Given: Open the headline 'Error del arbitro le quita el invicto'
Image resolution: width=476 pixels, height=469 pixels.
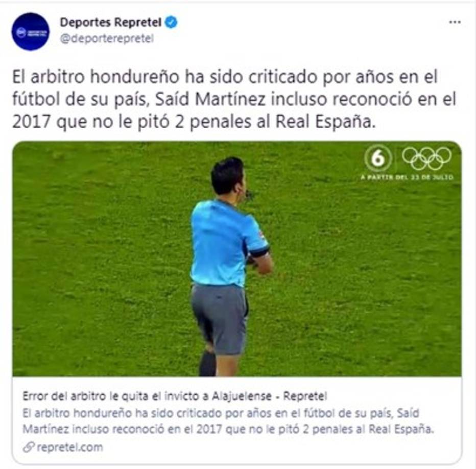Looking at the screenshot, I should click(175, 396).
